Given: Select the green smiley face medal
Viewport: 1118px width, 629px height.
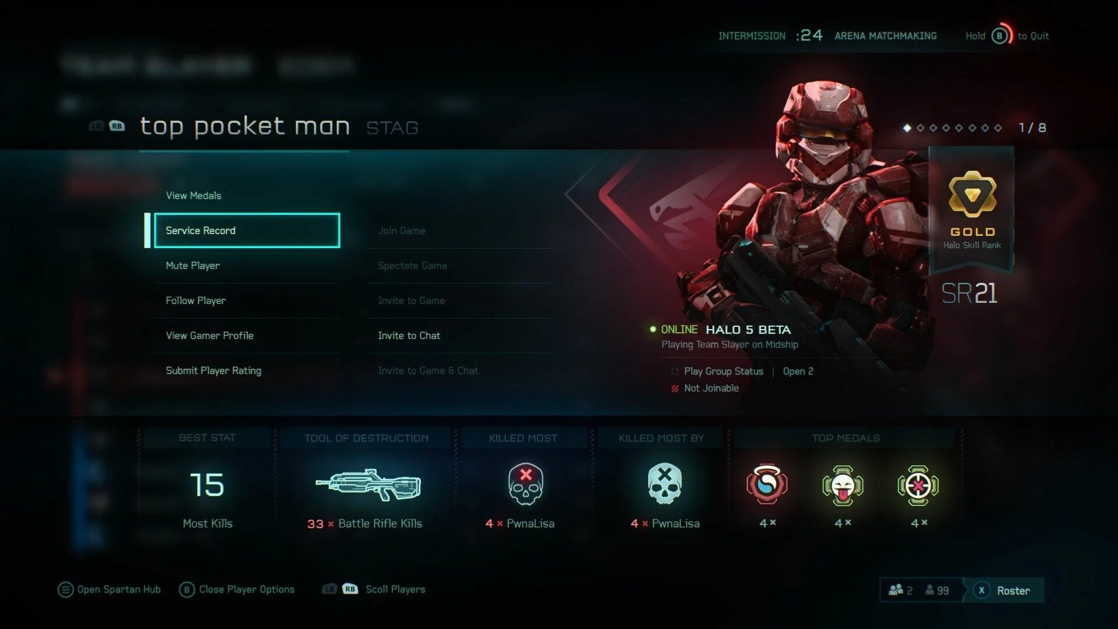Looking at the screenshot, I should [x=843, y=485].
